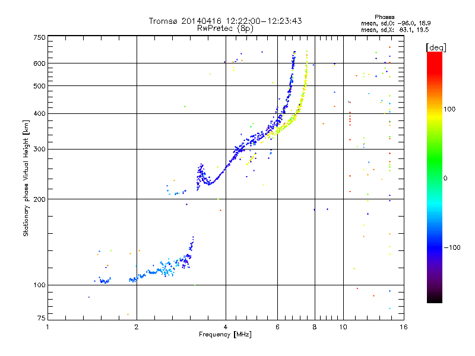
Task: Click the '[deg]' colorbar unit label
Action: (x=436, y=47)
